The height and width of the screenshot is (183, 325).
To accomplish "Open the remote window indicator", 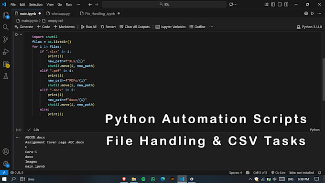I will coord(4,172).
